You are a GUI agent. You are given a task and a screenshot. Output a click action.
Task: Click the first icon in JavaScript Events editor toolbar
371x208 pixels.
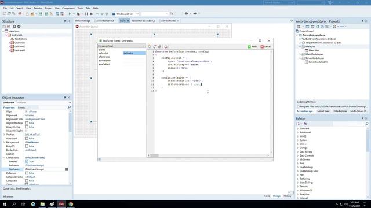click(x=150, y=47)
